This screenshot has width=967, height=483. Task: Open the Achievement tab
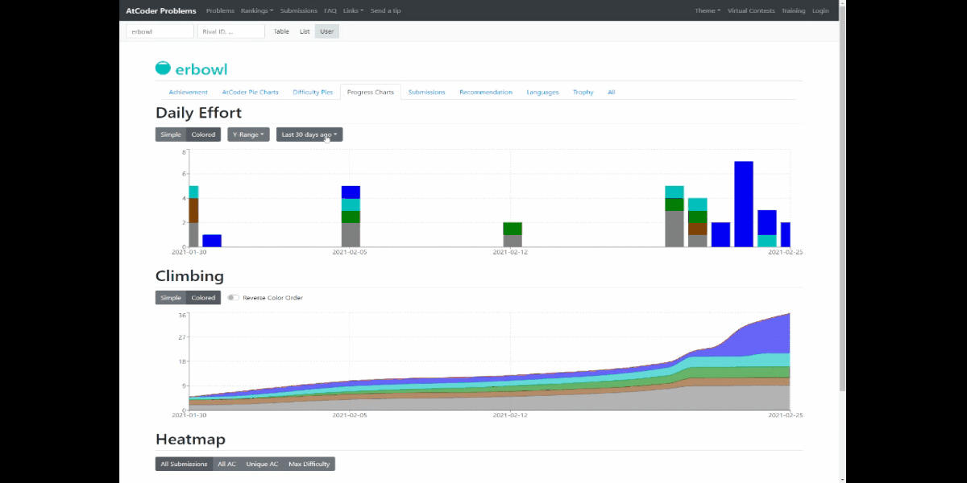pyautogui.click(x=189, y=93)
